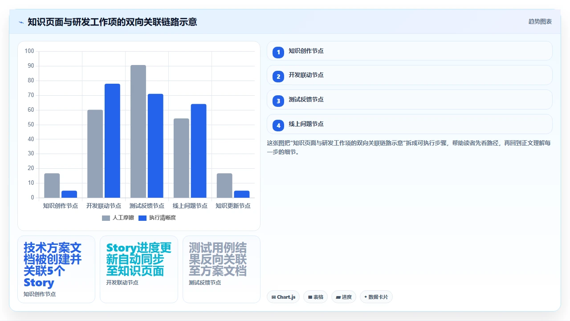Click the step 1 number badge
Screen dimensions: 570x321
pyautogui.click(x=278, y=52)
